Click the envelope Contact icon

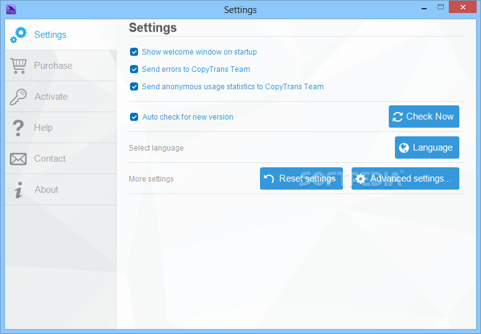point(18,159)
